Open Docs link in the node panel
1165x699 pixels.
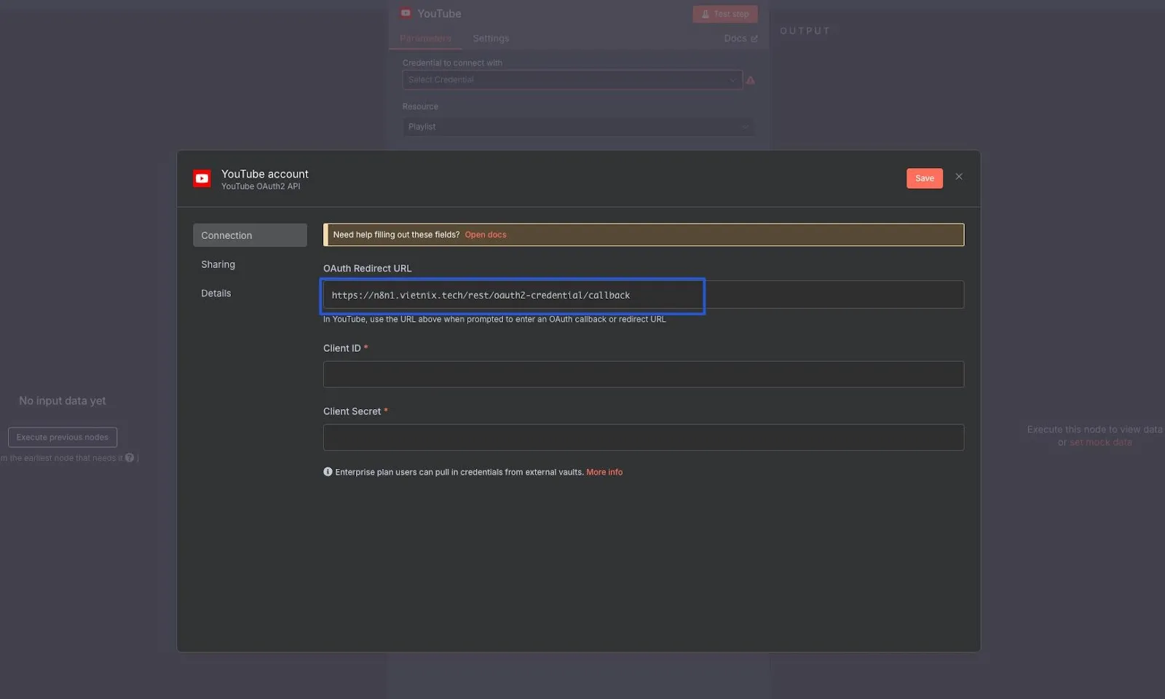(x=741, y=39)
